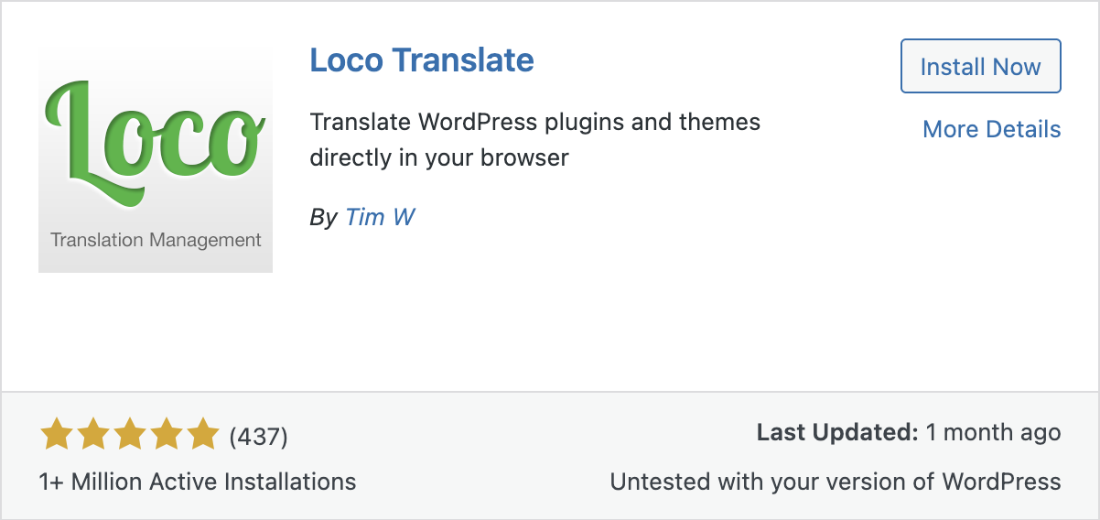
Task: Click the Last Updated: 1 month ago text
Action: click(909, 432)
